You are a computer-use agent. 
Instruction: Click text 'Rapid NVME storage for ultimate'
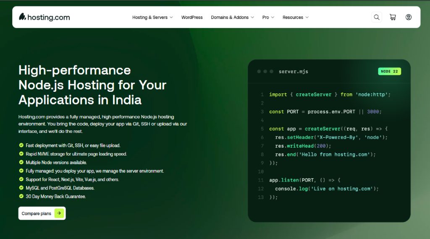point(76,154)
